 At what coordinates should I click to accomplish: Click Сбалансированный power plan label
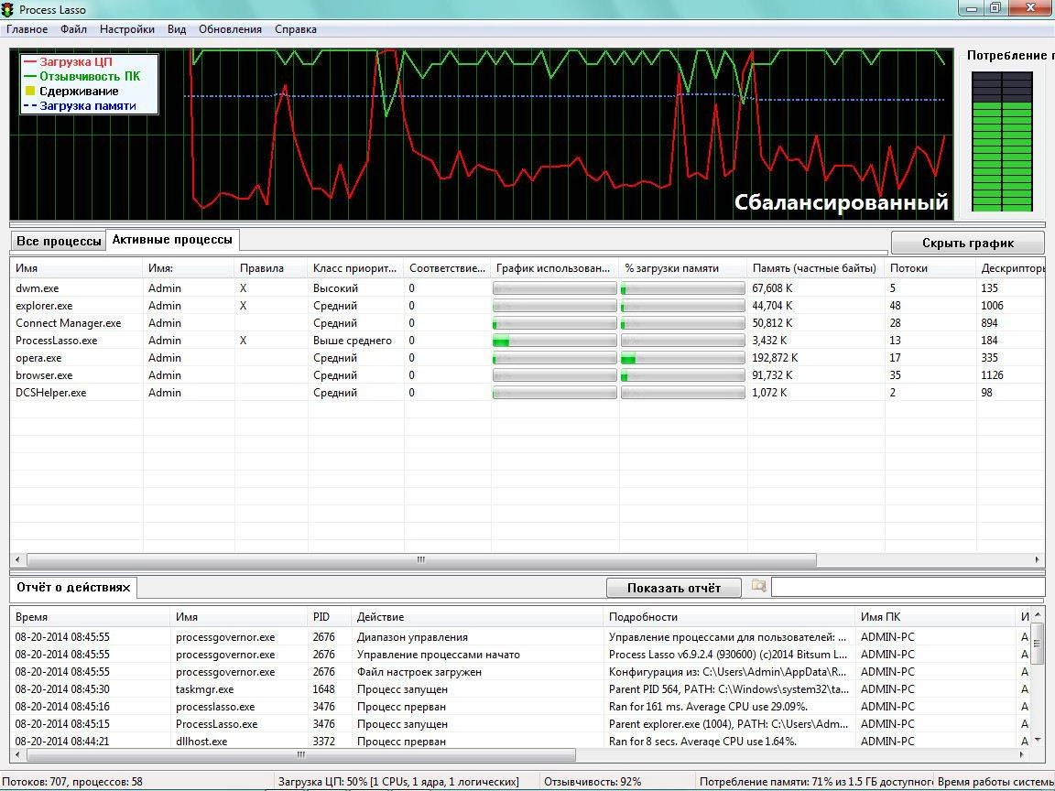tap(841, 201)
